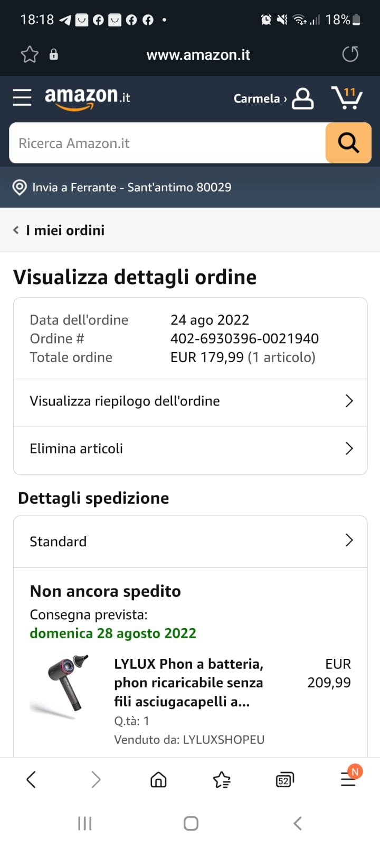Screen dimensions: 380x846
Task: Open the shopping cart with 11 items
Action: 347,98
